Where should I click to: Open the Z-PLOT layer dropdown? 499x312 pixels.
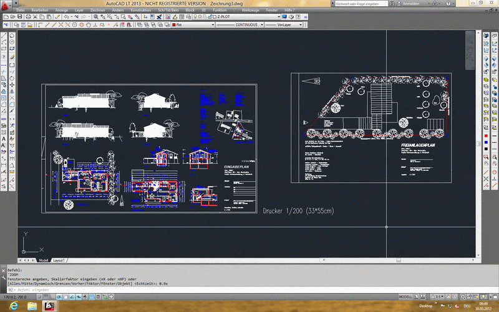[278, 17]
